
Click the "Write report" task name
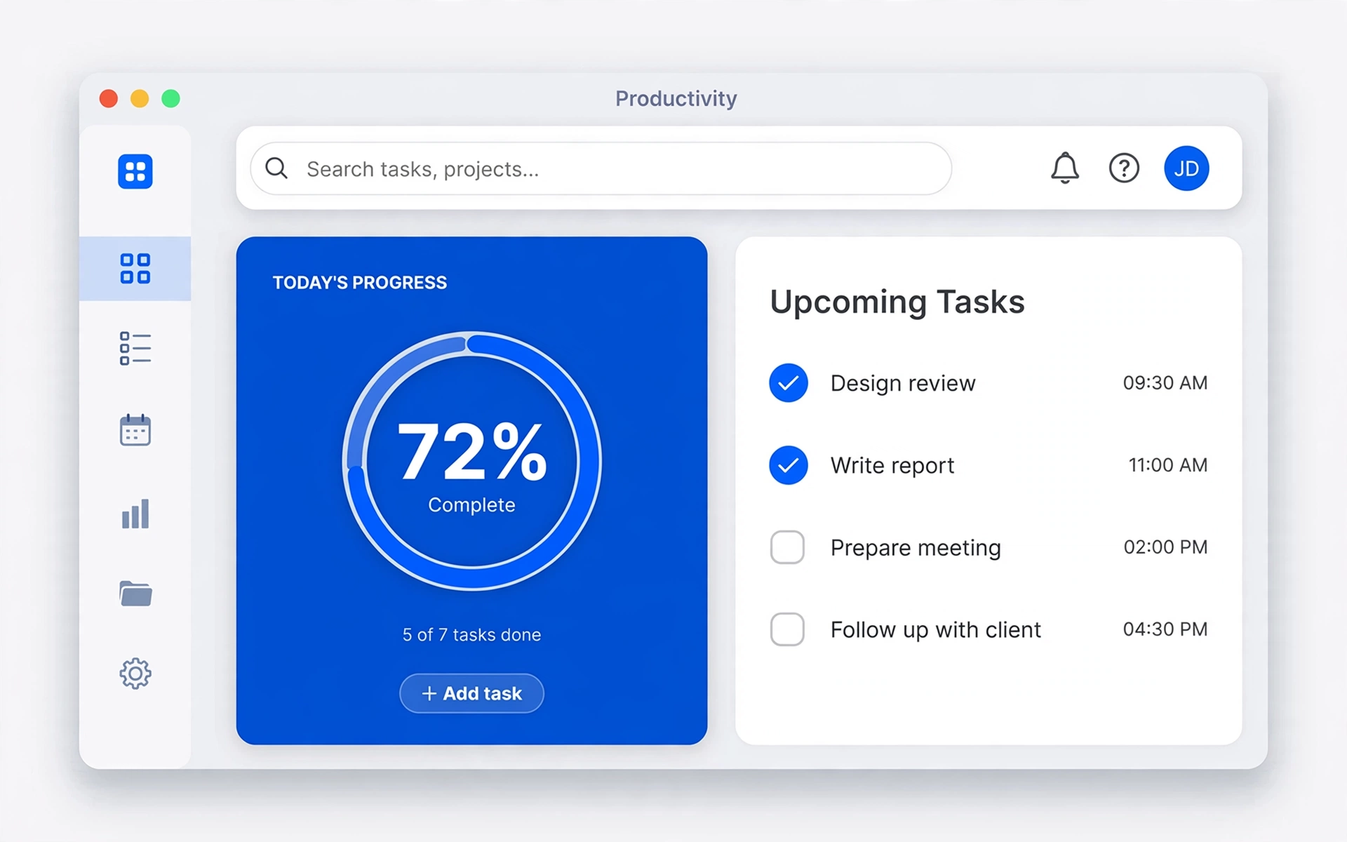click(892, 465)
